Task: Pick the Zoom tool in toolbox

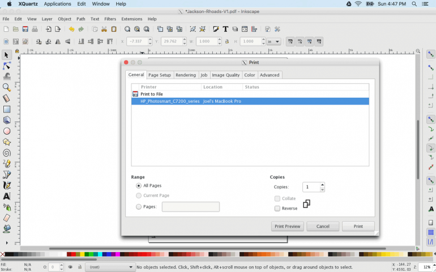Action: [x=7, y=87]
